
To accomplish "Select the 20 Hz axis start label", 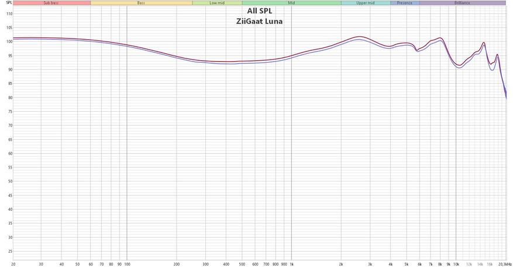I will (x=13, y=264).
